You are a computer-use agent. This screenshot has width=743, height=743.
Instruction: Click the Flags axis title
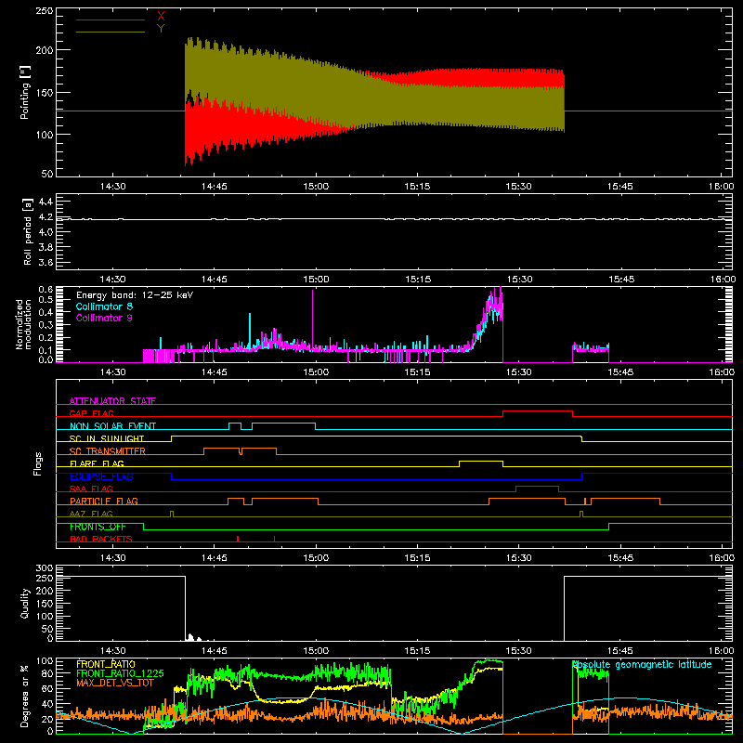coord(38,463)
